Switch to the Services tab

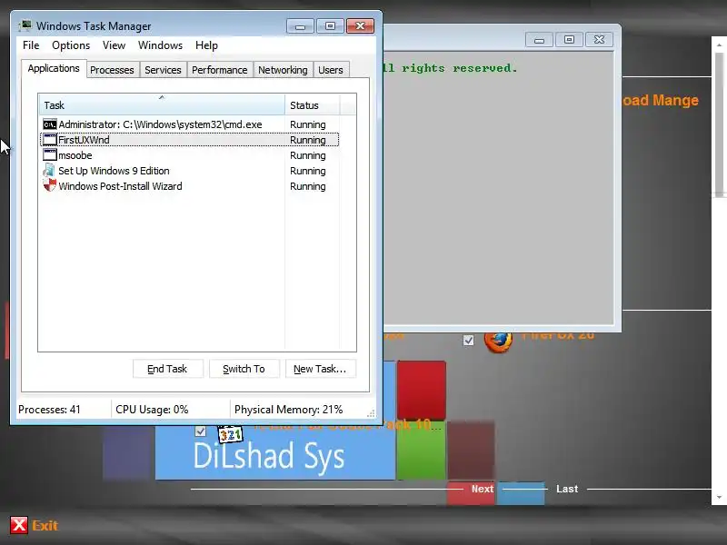coord(163,70)
